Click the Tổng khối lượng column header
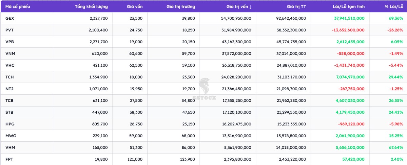Screen dimensions: 407x165 (91, 6)
